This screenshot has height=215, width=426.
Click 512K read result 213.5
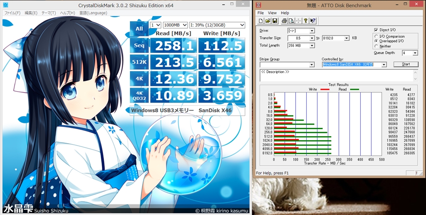click(173, 62)
